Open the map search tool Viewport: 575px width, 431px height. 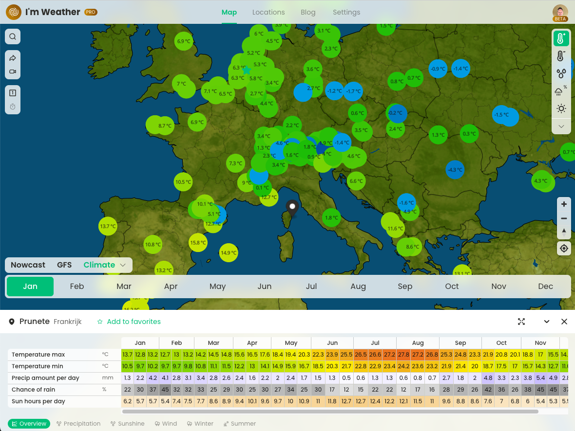12,36
